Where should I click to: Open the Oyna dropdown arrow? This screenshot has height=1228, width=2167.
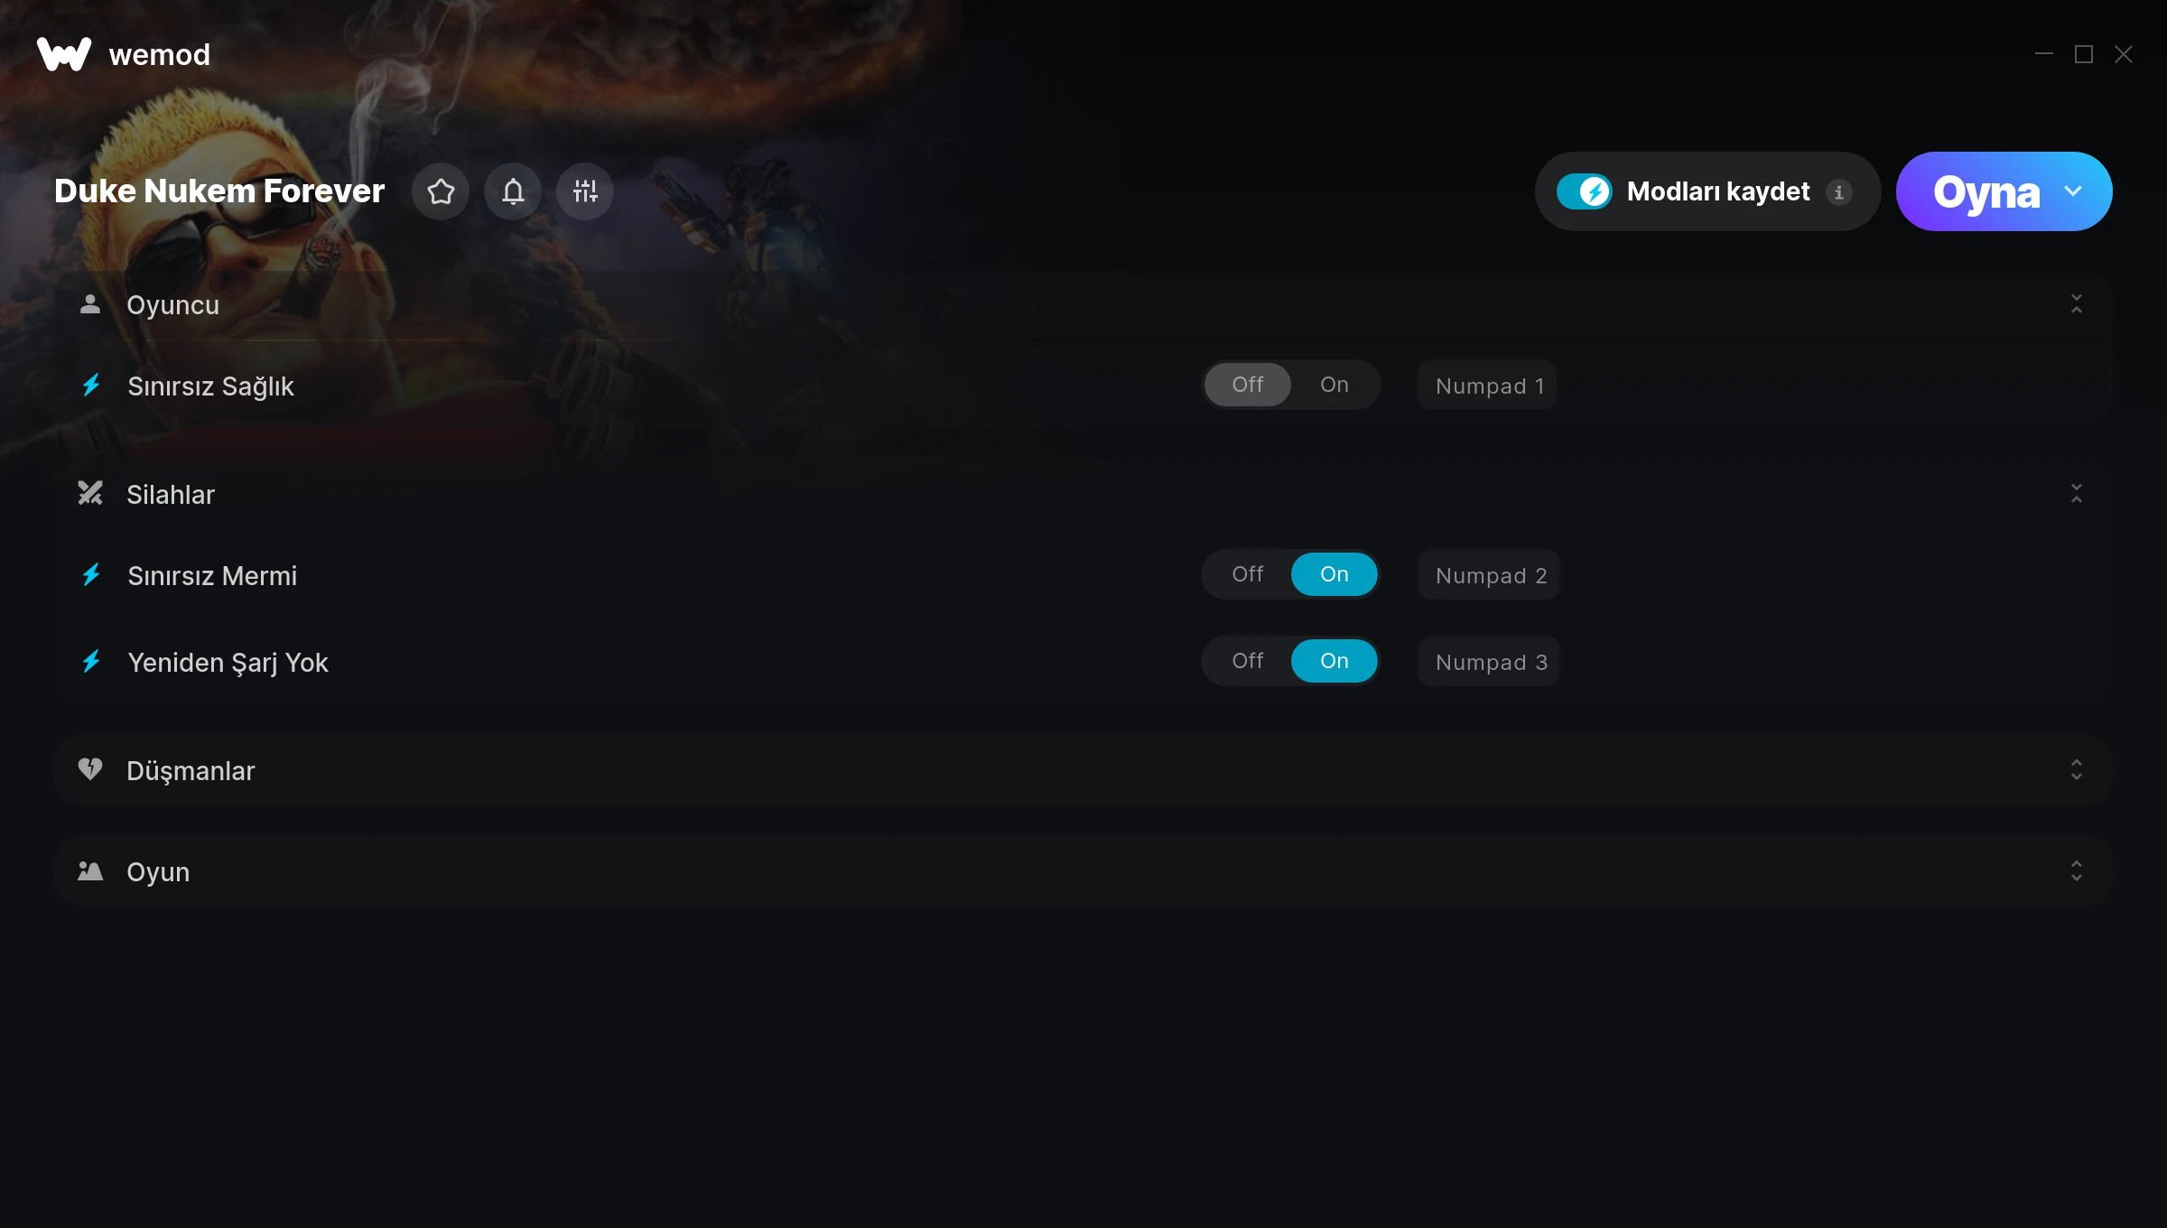(x=2073, y=191)
